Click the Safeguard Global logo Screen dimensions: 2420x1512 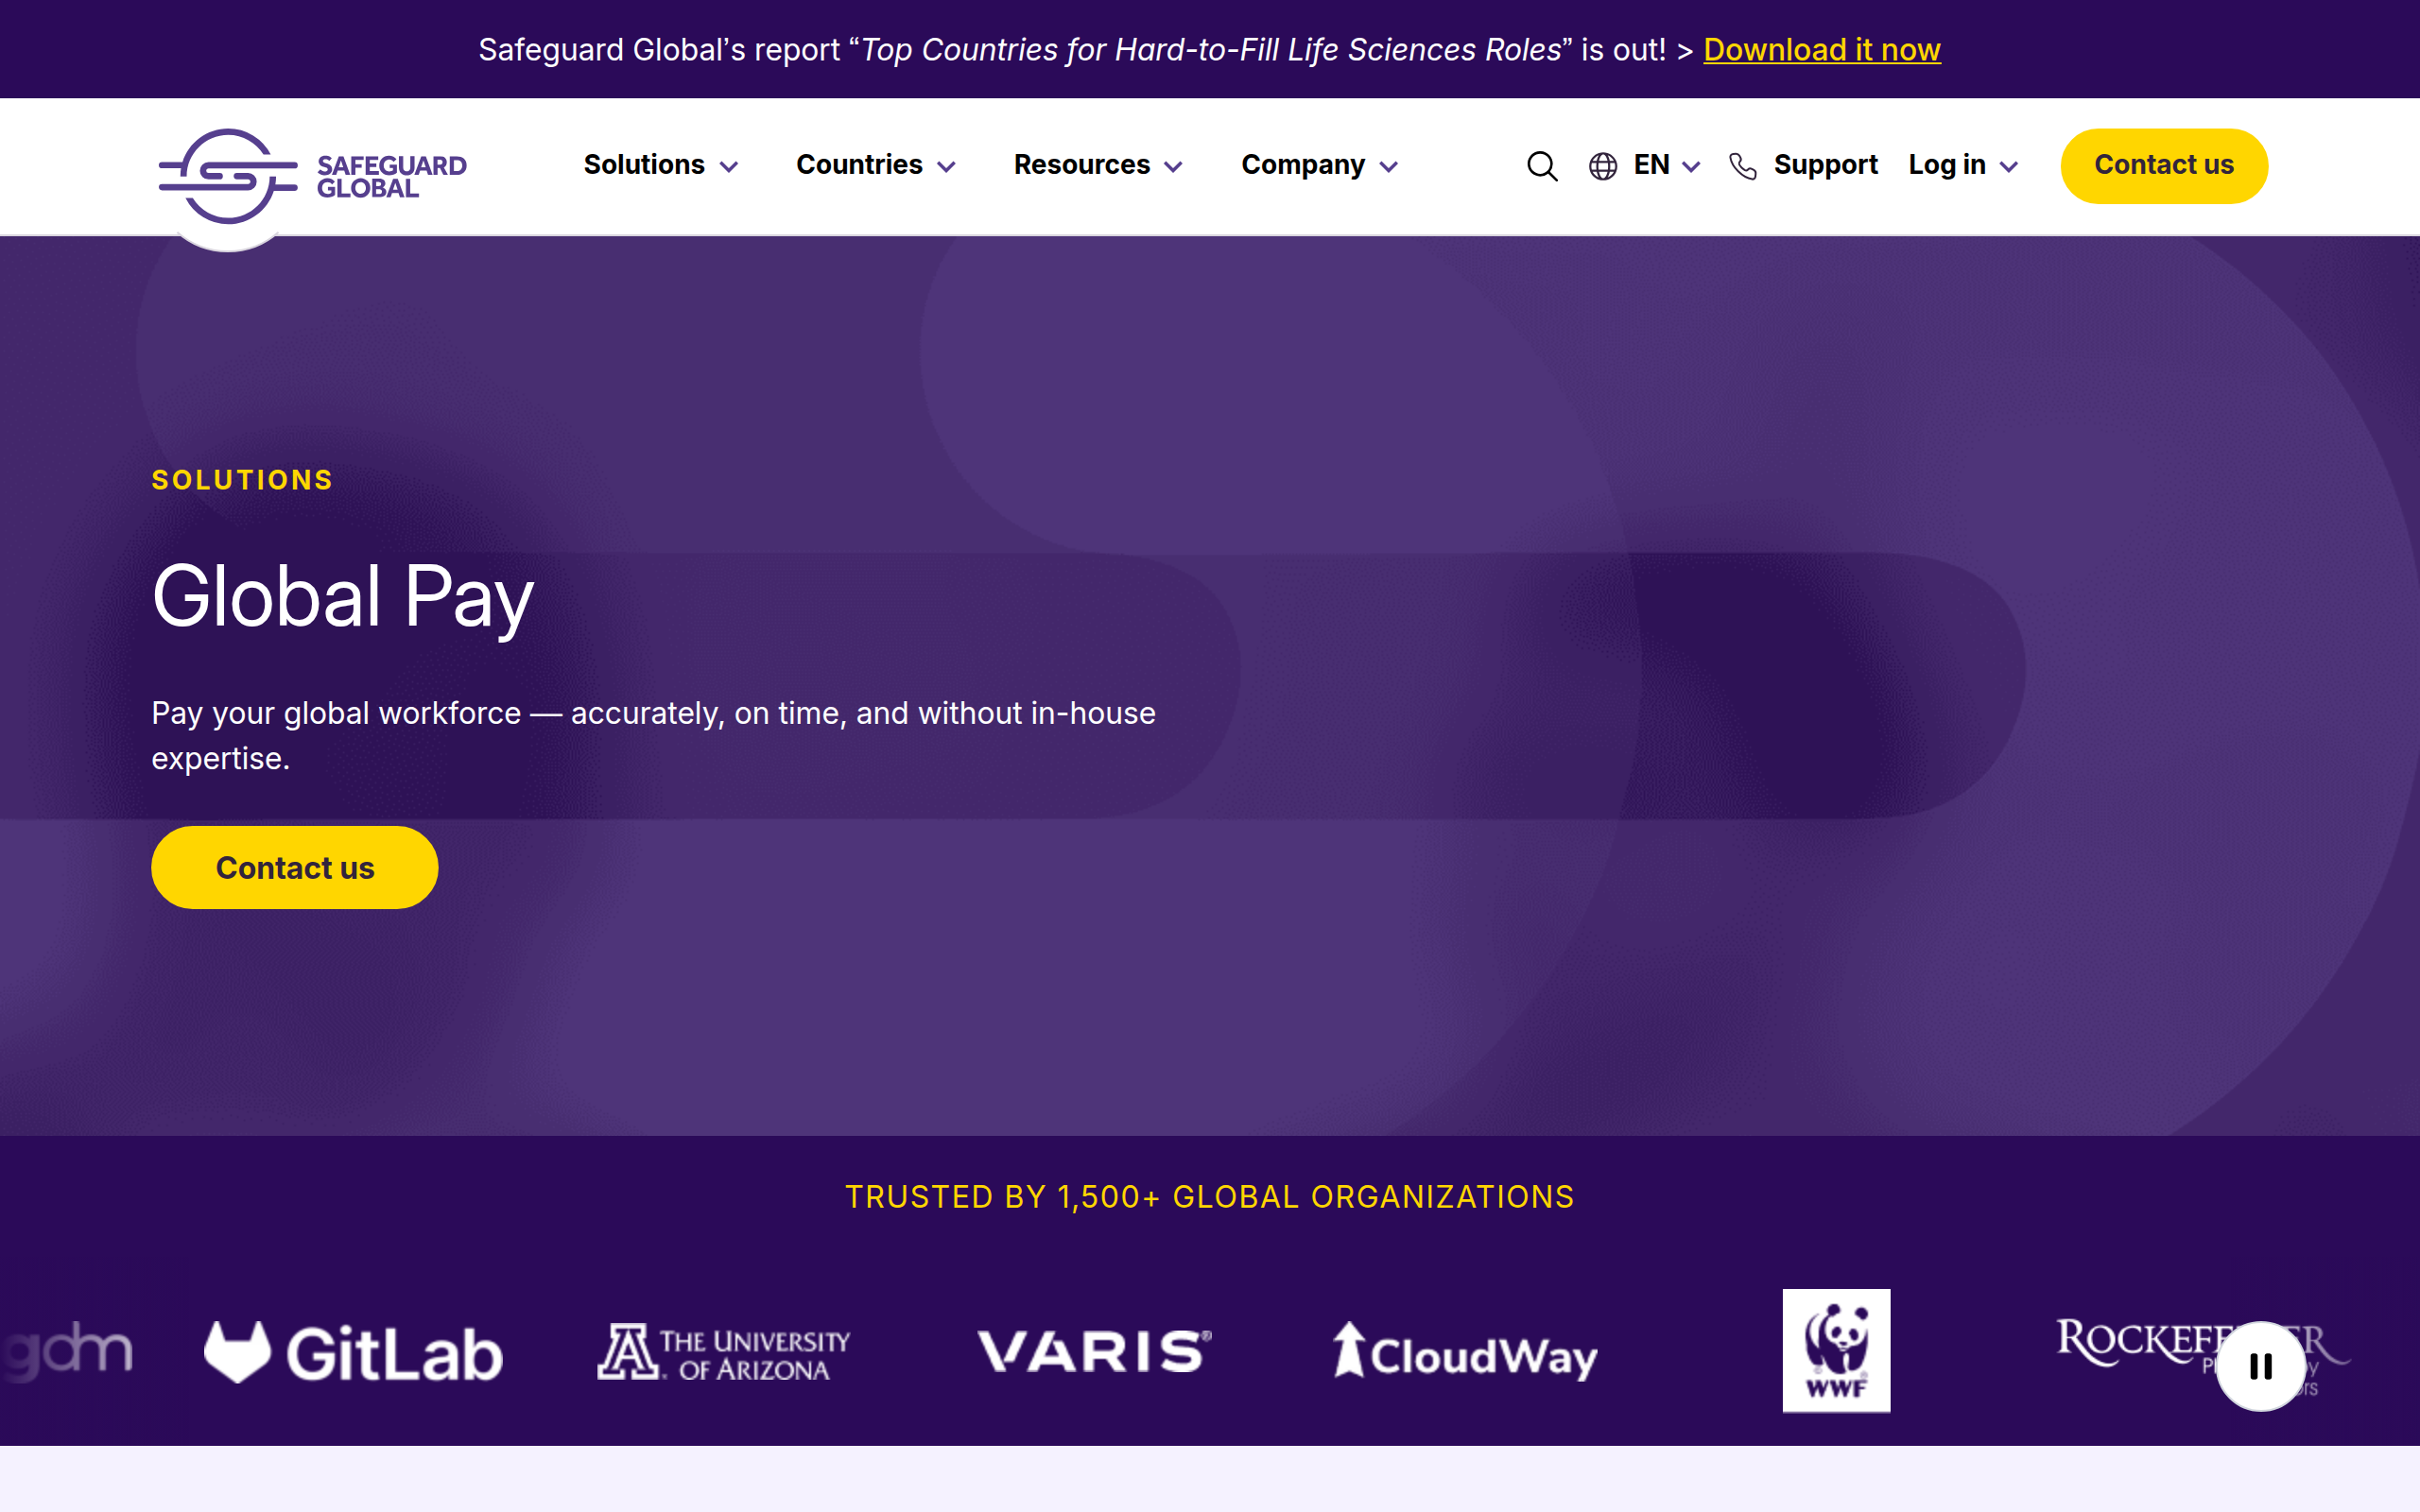click(x=310, y=172)
